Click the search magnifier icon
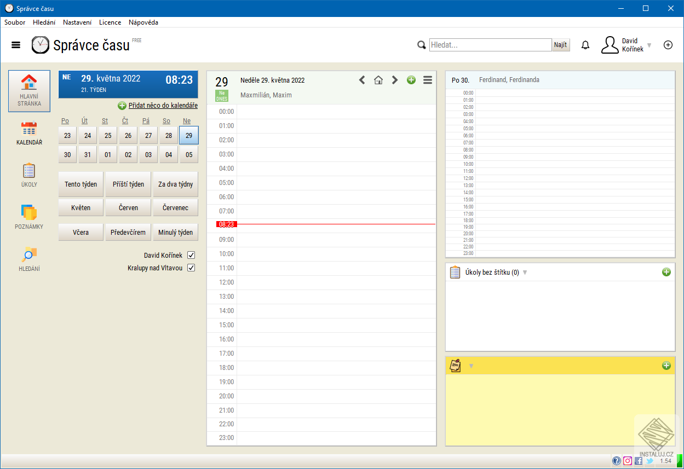Viewport: 684px width, 469px height. coord(422,45)
